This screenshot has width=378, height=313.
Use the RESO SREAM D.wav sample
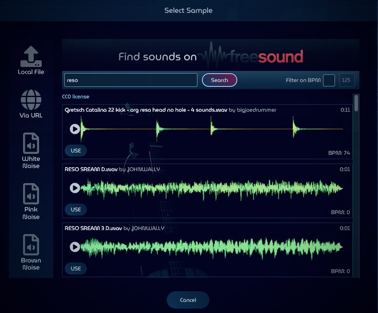[x=76, y=210]
